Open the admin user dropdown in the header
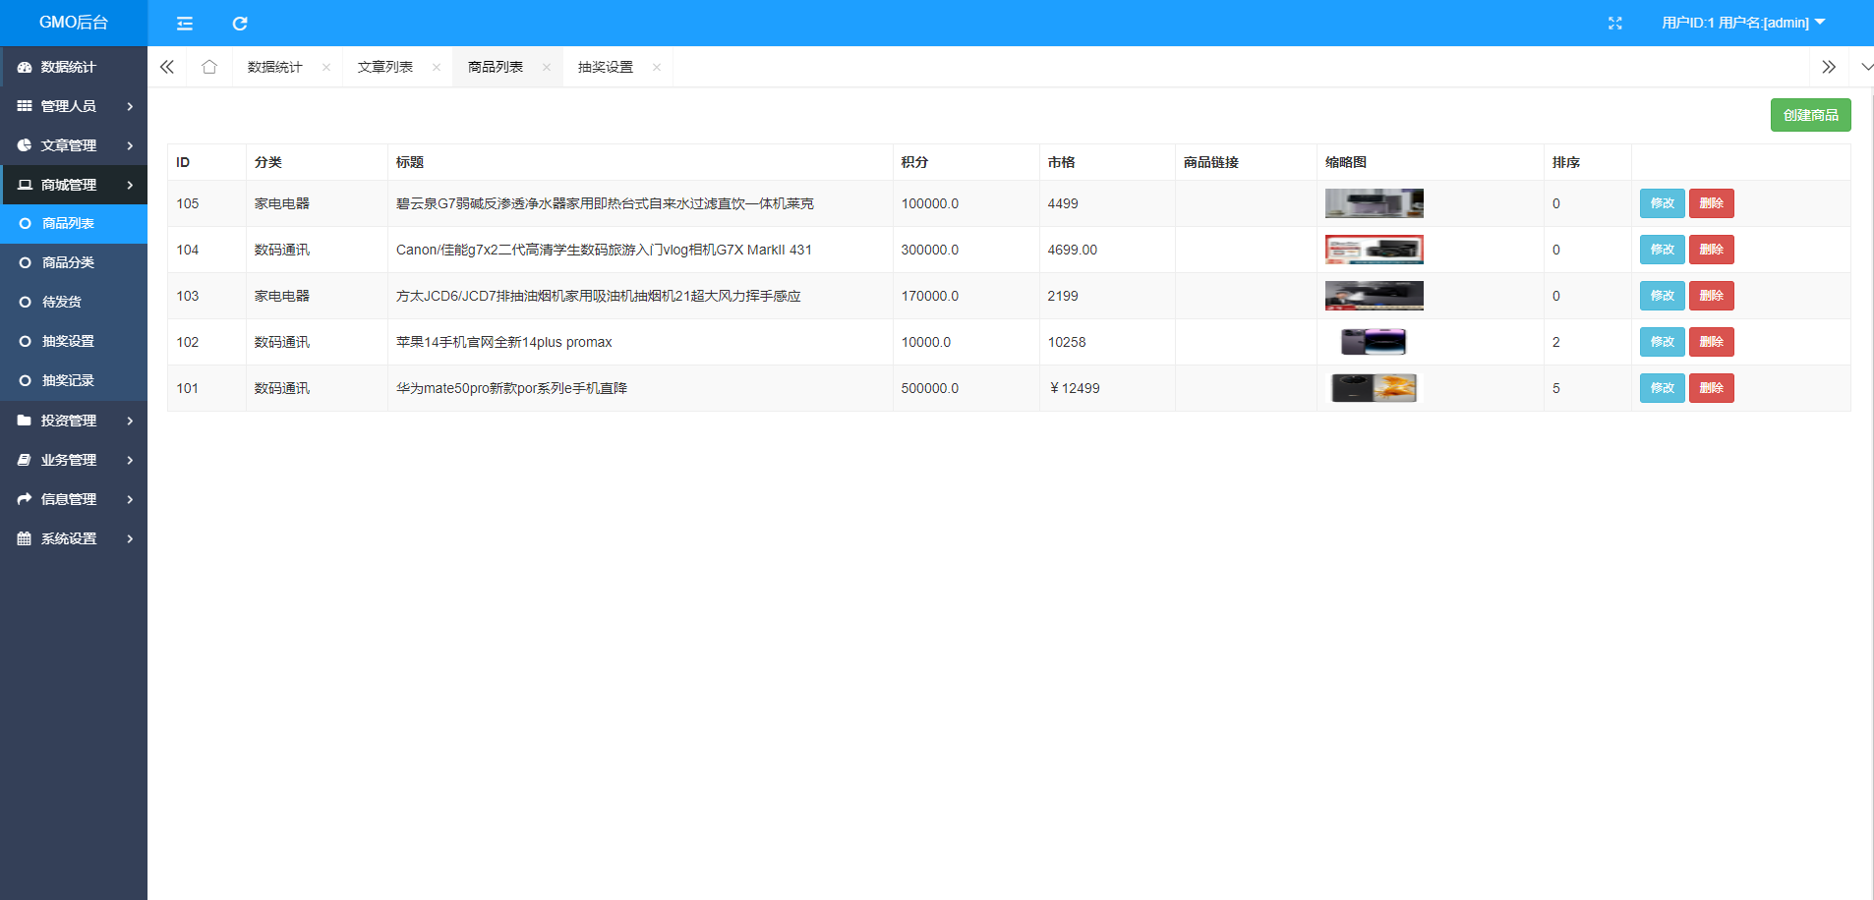The width and height of the screenshot is (1874, 900). pos(1740,23)
